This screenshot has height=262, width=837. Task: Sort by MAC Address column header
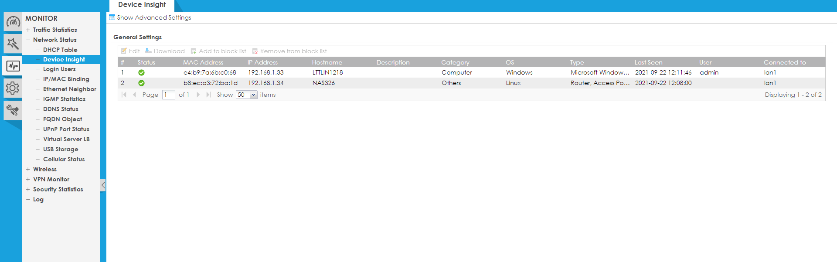coord(203,62)
